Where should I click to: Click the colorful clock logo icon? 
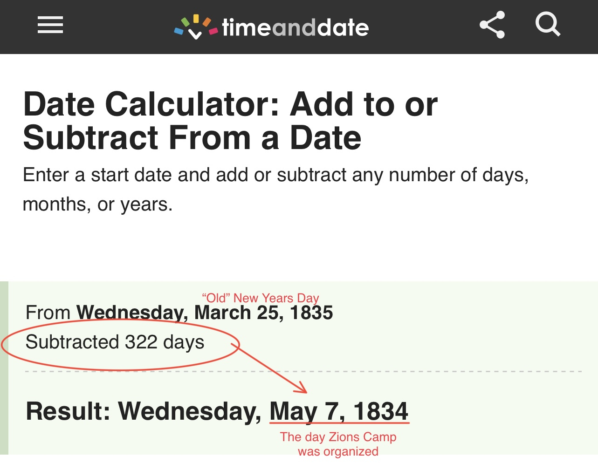coord(195,27)
